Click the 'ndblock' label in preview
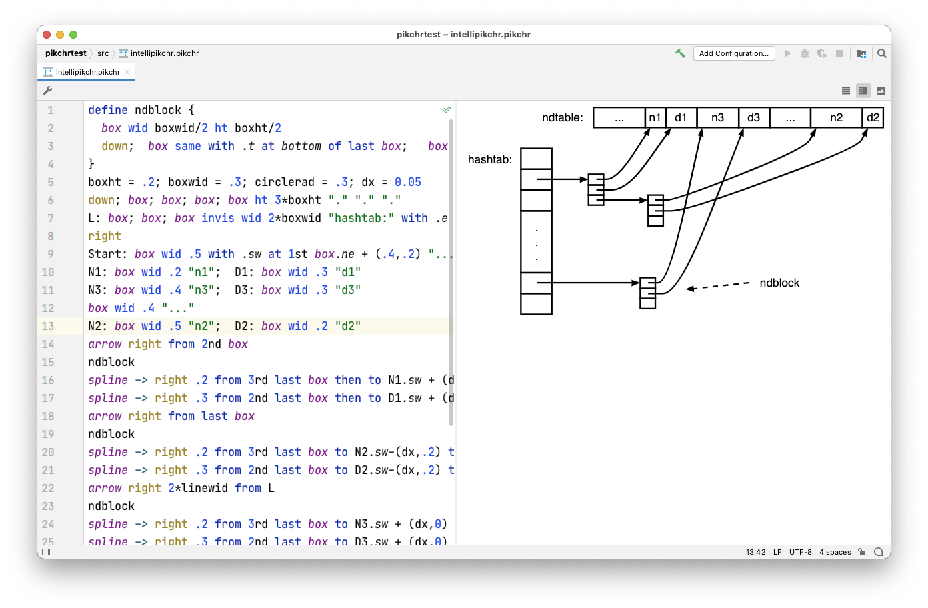Screen dimensions: 928x608 779,283
